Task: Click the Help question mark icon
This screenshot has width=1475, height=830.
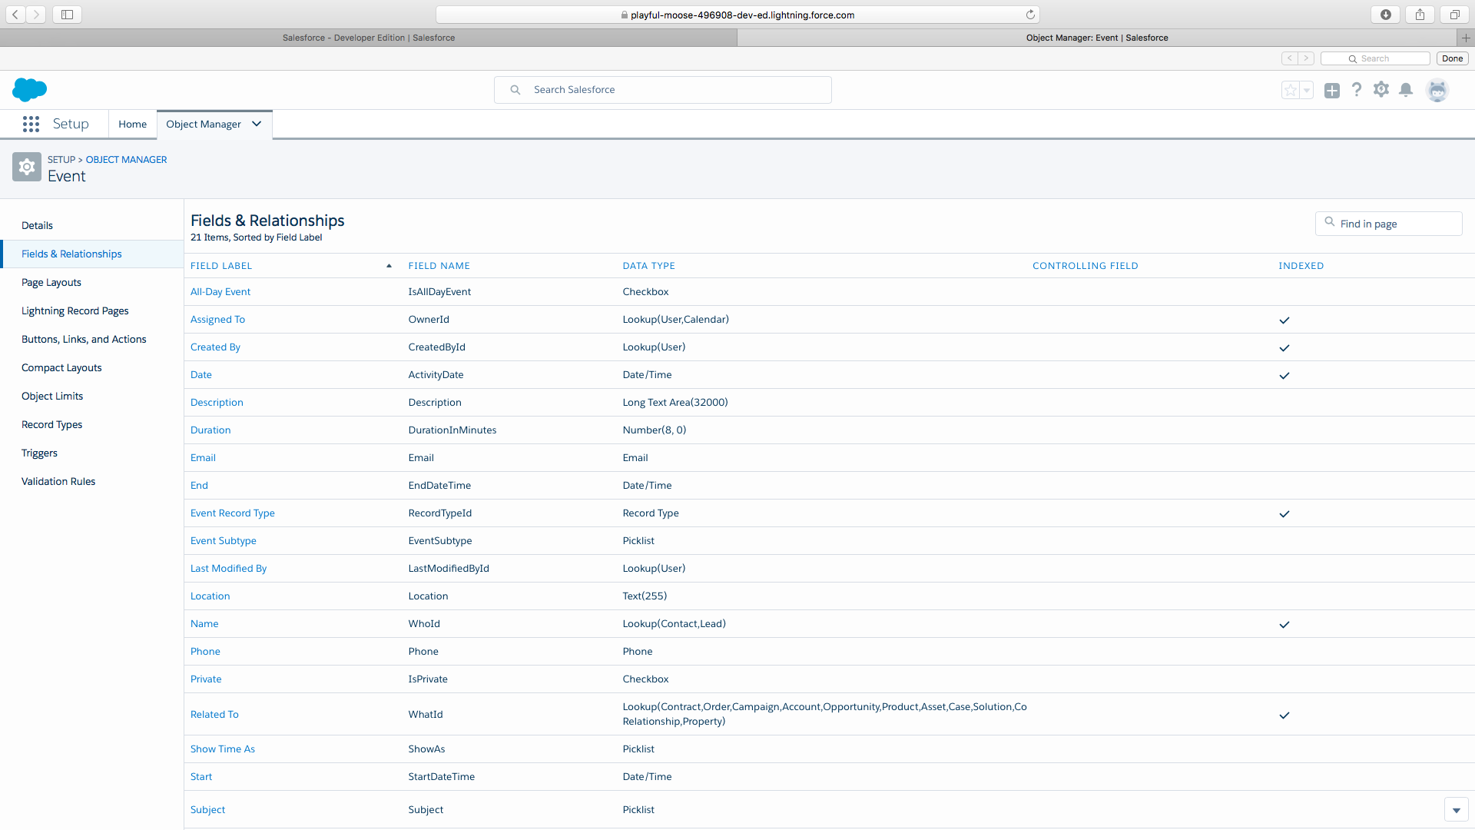Action: 1357,90
